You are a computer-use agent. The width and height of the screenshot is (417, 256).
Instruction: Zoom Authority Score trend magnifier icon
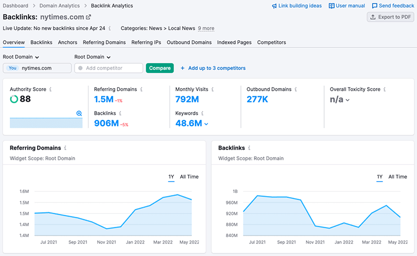pyautogui.click(x=79, y=113)
